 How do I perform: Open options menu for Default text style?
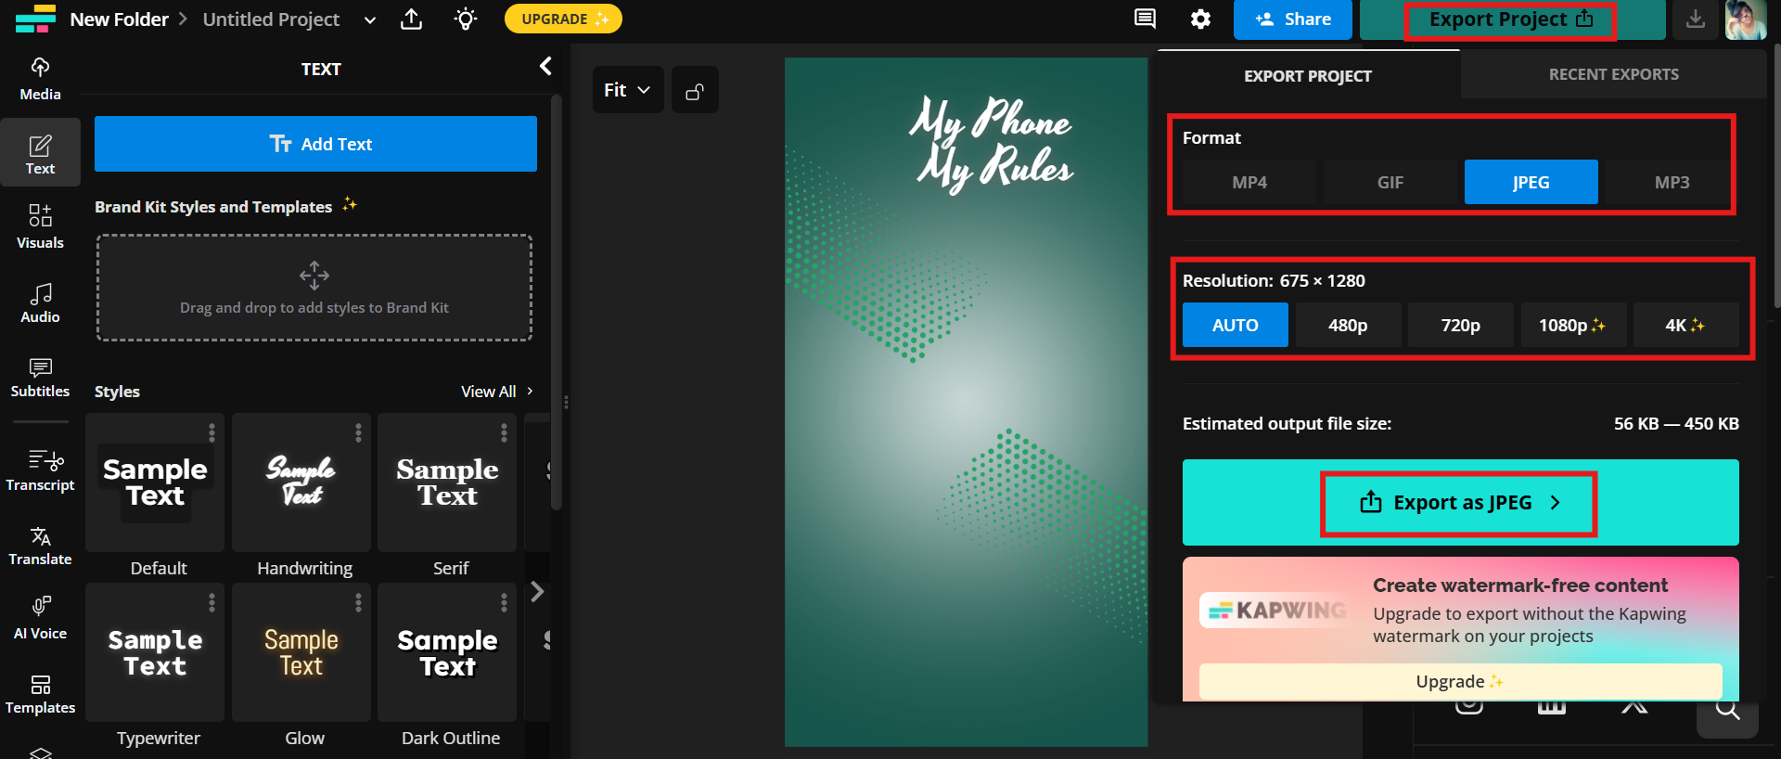[211, 432]
